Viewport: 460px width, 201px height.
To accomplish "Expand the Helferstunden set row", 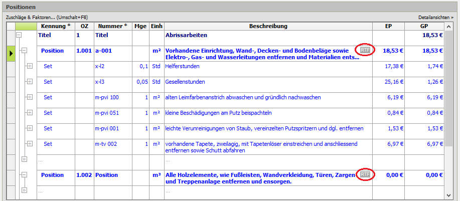I will [x=30, y=67].
